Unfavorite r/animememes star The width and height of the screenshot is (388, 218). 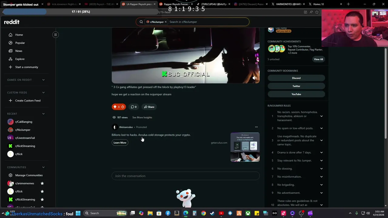[42, 183]
